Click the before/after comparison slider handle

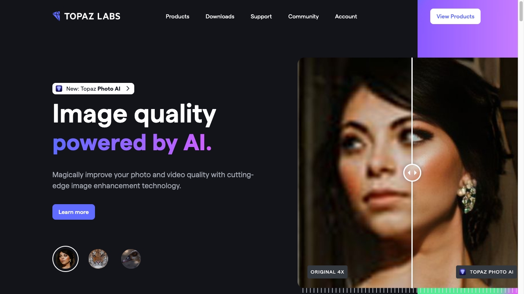click(x=412, y=173)
